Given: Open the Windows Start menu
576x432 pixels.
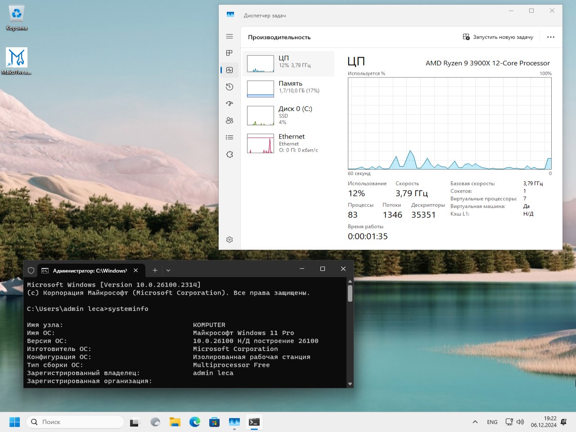Looking at the screenshot, I should coord(15,422).
